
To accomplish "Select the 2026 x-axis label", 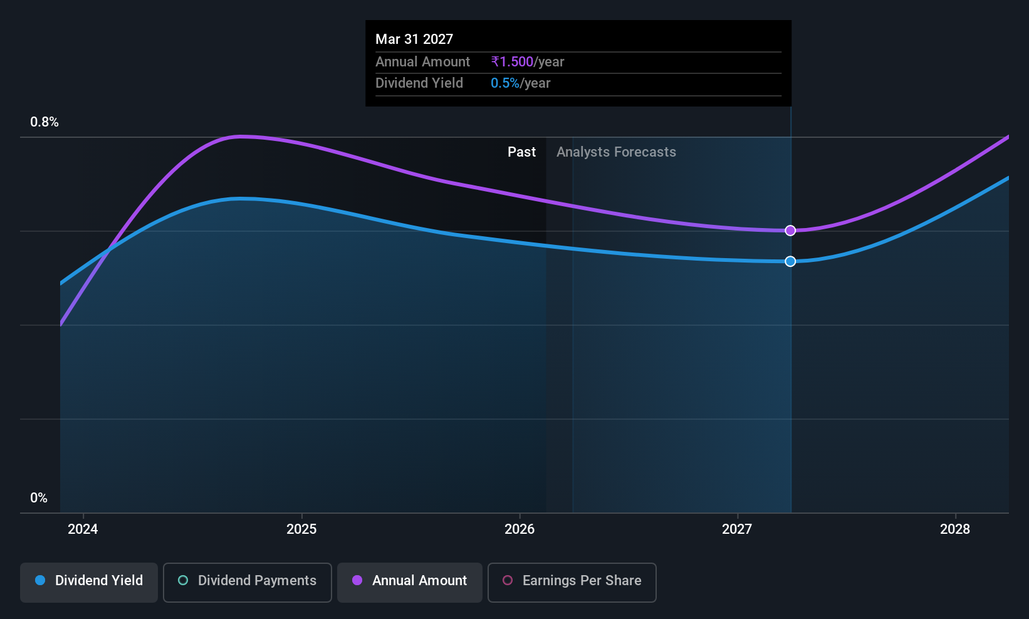I will tap(520, 529).
